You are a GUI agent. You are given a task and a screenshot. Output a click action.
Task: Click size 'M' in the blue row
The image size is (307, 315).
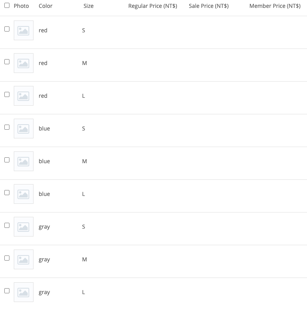[84, 161]
